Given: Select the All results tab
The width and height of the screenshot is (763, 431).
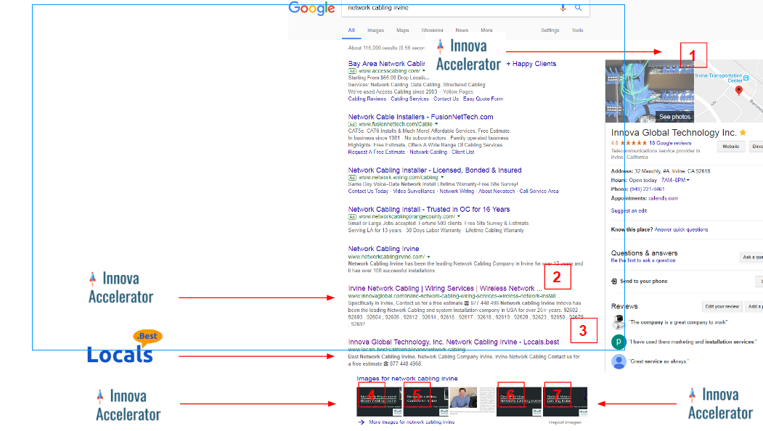Looking at the screenshot, I should pos(351,30).
